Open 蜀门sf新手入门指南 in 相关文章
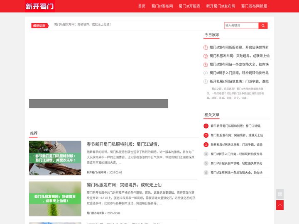This screenshot has width=299, height=224. click(x=236, y=154)
